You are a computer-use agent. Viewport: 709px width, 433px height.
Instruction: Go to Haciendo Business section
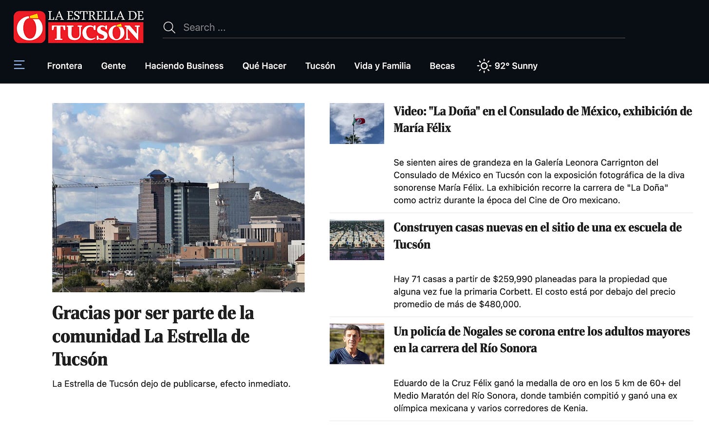click(x=184, y=66)
